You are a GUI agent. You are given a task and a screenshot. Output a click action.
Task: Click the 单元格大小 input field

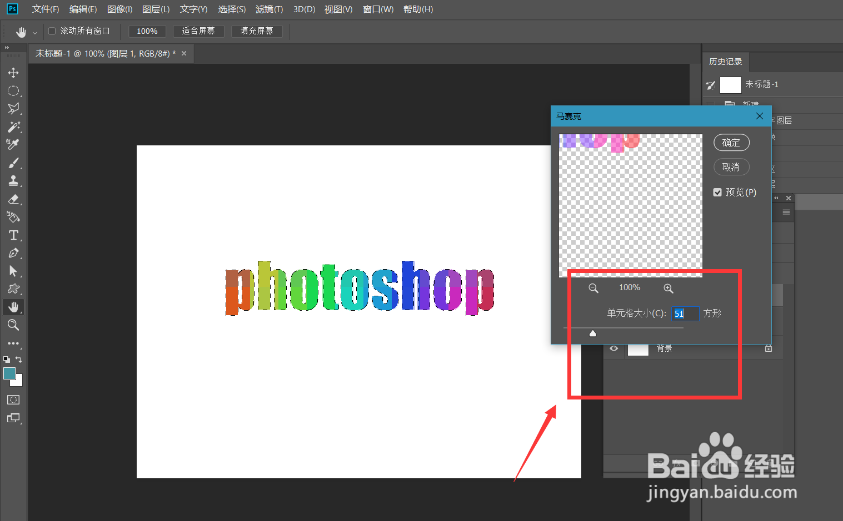[685, 313]
